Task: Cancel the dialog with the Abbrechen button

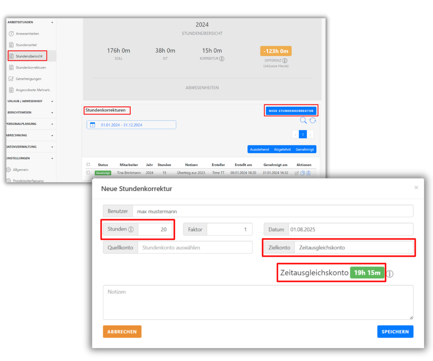Action: pos(122,331)
